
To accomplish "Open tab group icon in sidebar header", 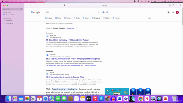I will pyautogui.click(x=21, y=9).
